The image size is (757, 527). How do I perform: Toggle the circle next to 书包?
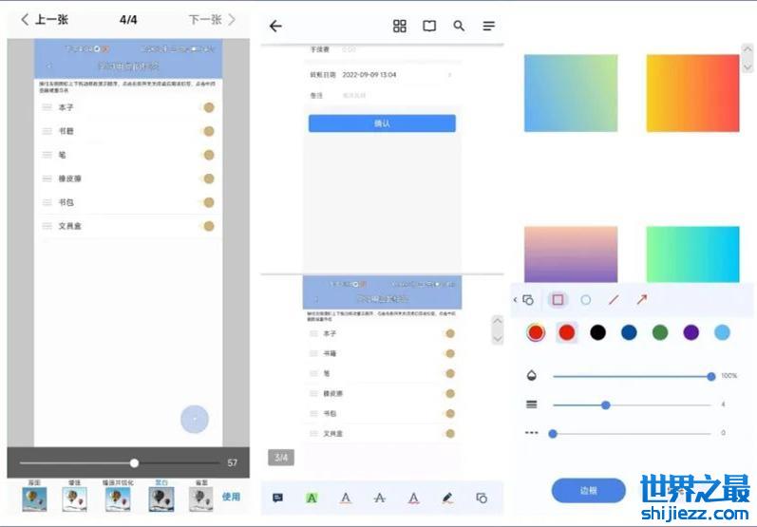click(x=209, y=202)
